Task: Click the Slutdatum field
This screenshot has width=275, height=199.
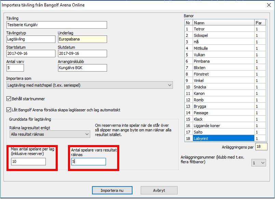Action: (82, 54)
